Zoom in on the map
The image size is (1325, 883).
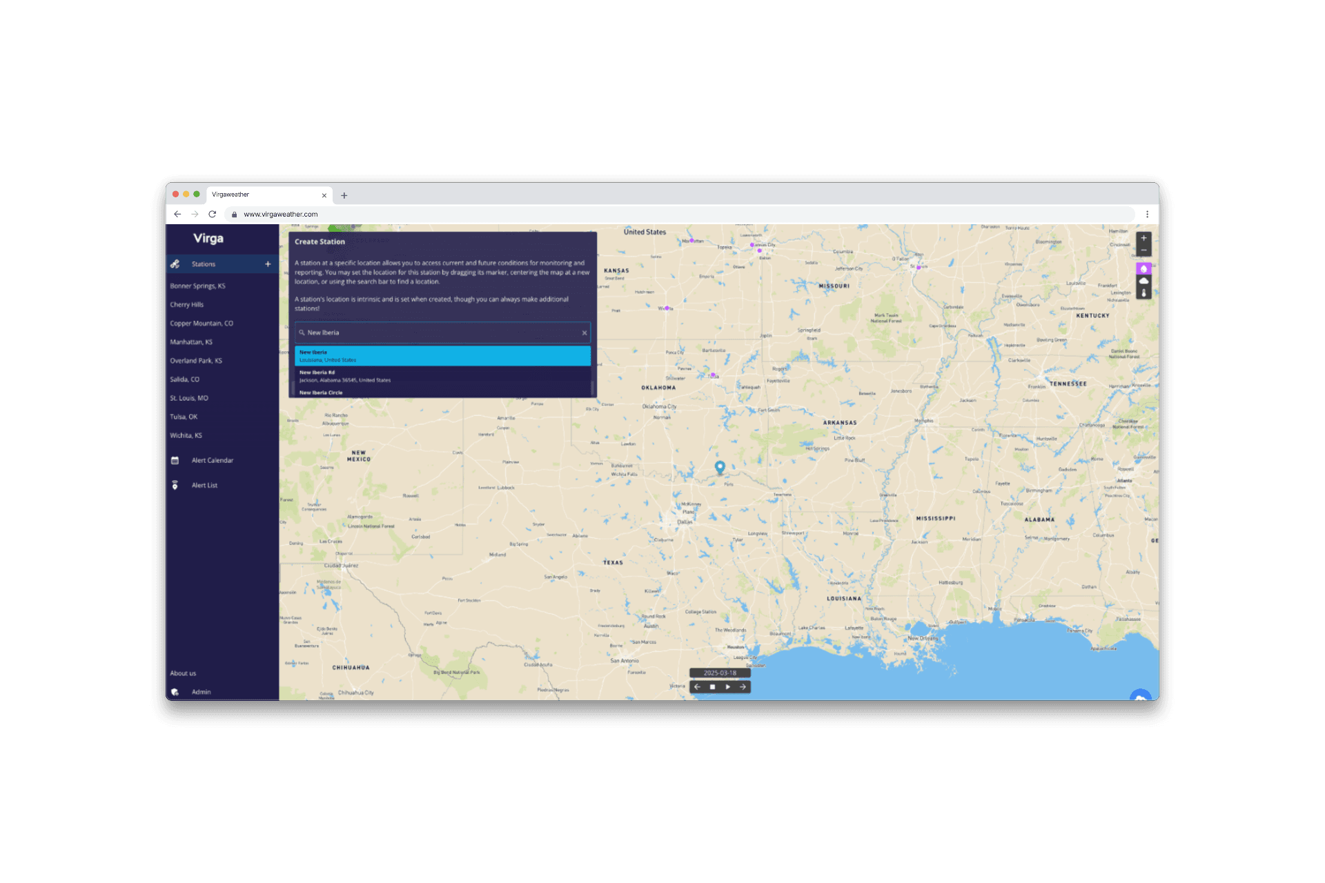pyautogui.click(x=1144, y=238)
